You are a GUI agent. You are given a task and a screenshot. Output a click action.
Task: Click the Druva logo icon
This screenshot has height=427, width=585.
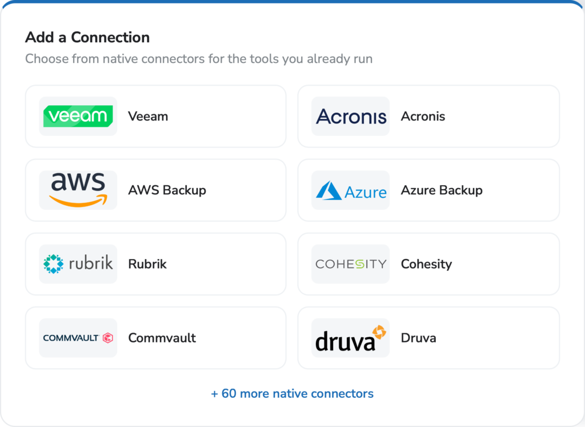351,338
